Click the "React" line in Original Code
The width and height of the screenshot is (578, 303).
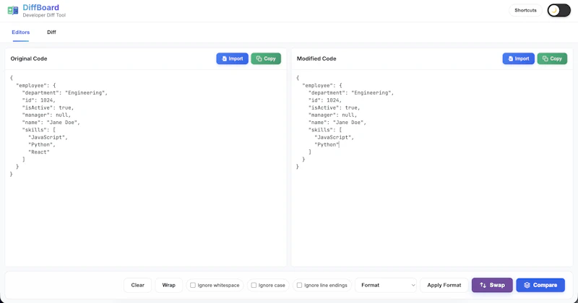point(39,152)
